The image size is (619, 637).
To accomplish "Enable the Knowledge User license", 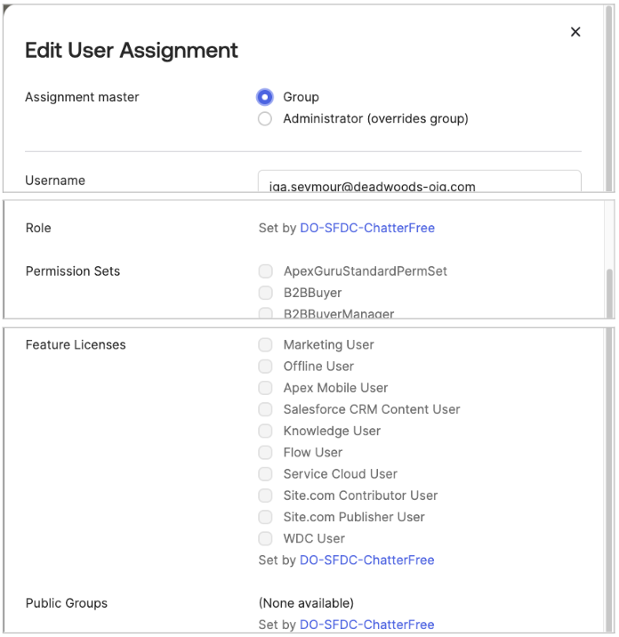I will point(266,431).
